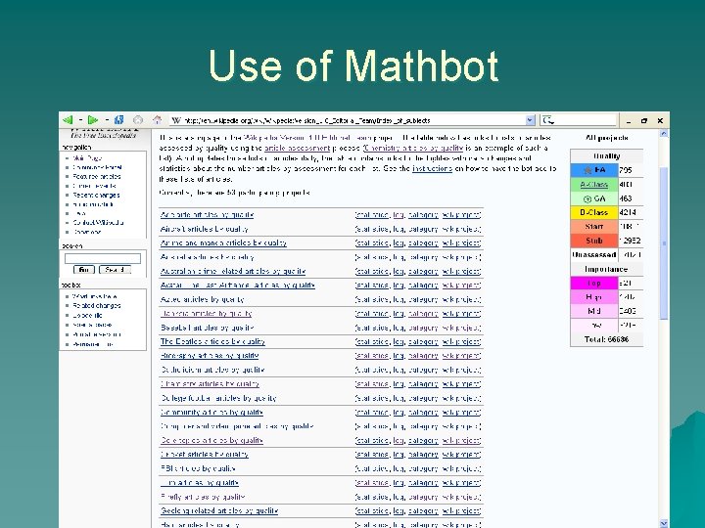Click the Home icon in the toolbar
Screen dimensions: 705x528
(157, 120)
